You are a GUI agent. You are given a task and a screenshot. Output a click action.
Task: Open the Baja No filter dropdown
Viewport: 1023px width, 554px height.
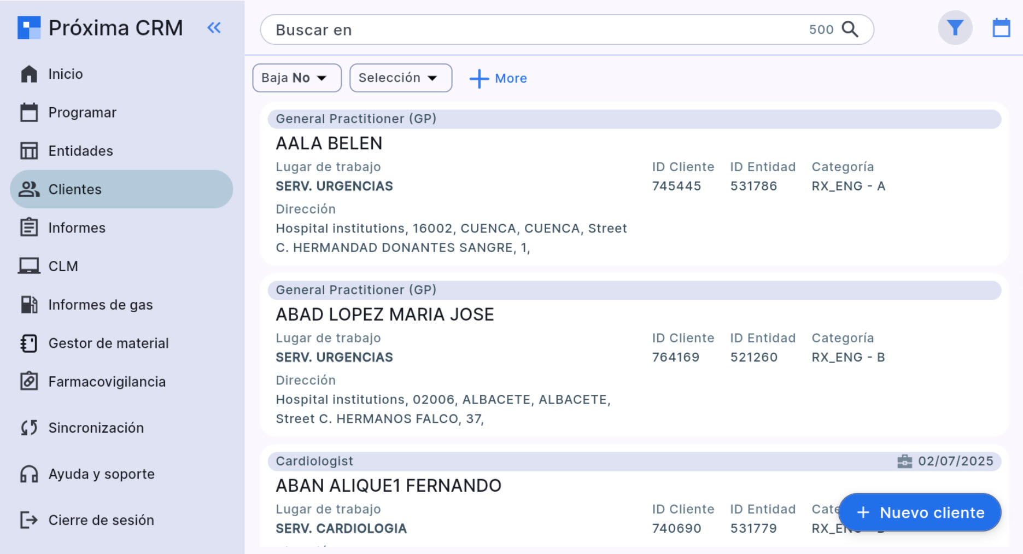[x=296, y=78]
